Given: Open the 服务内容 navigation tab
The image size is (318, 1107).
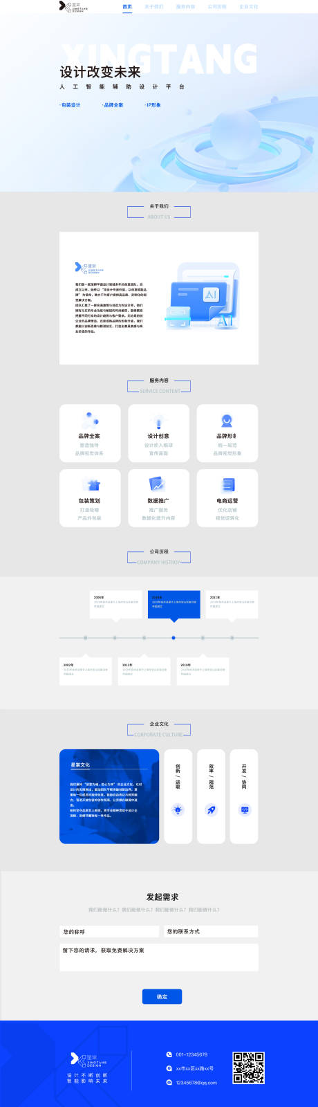Looking at the screenshot, I should point(185,6).
